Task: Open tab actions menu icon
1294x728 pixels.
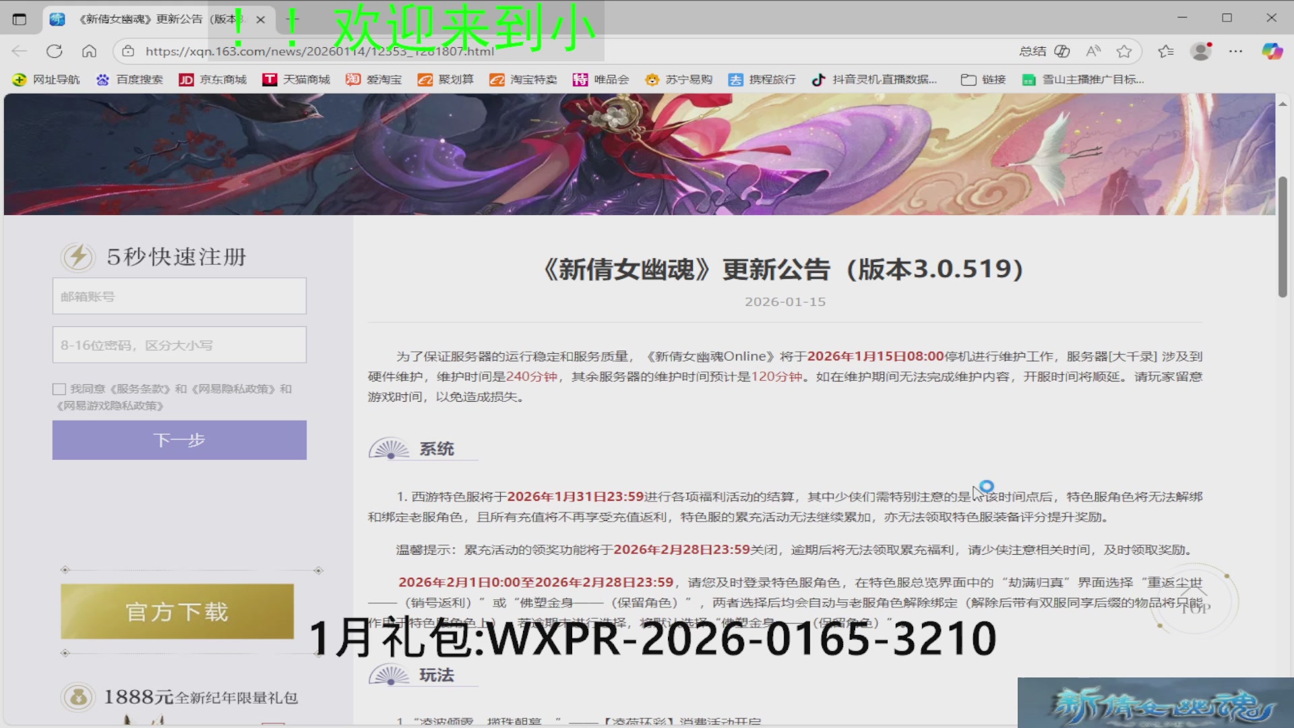Action: [x=20, y=19]
